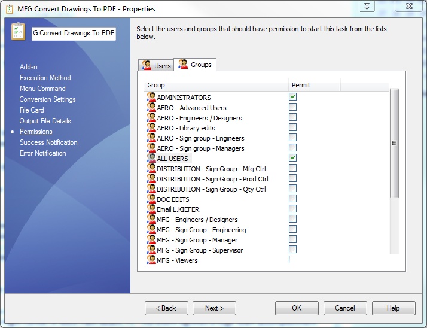
Task: Enable Permit for DISTRIBUTION - Sign Group - Mfg Ctrl
Action: coord(293,168)
